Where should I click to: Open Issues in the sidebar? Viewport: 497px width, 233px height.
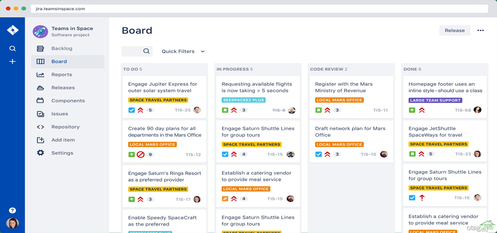(x=68, y=114)
